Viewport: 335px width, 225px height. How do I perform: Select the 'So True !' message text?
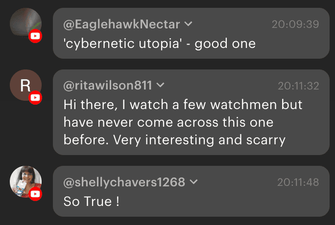[92, 202]
